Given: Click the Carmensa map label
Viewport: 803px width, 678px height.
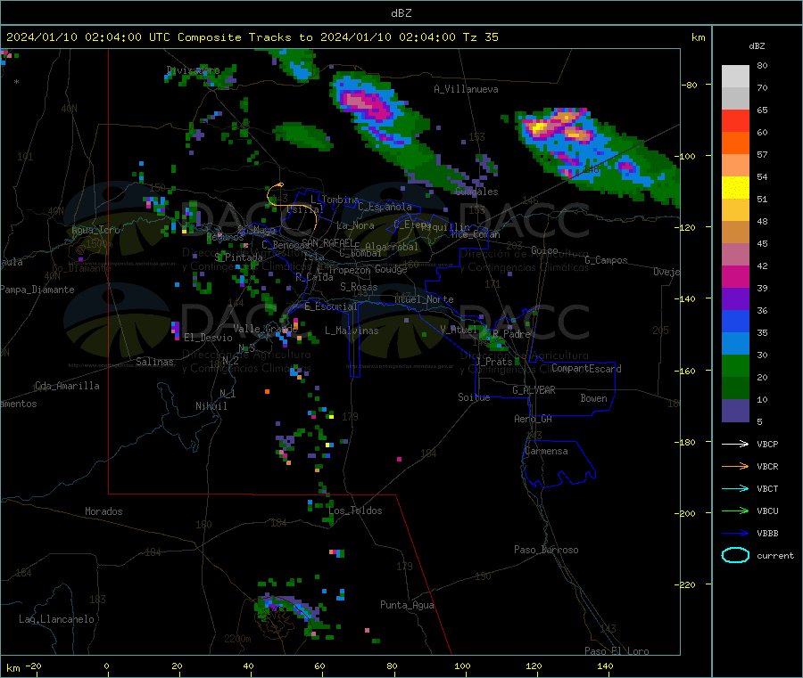Looking at the screenshot, I should [x=546, y=451].
